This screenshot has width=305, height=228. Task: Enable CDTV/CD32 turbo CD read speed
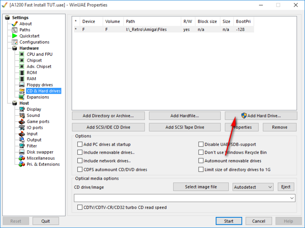[80, 207]
